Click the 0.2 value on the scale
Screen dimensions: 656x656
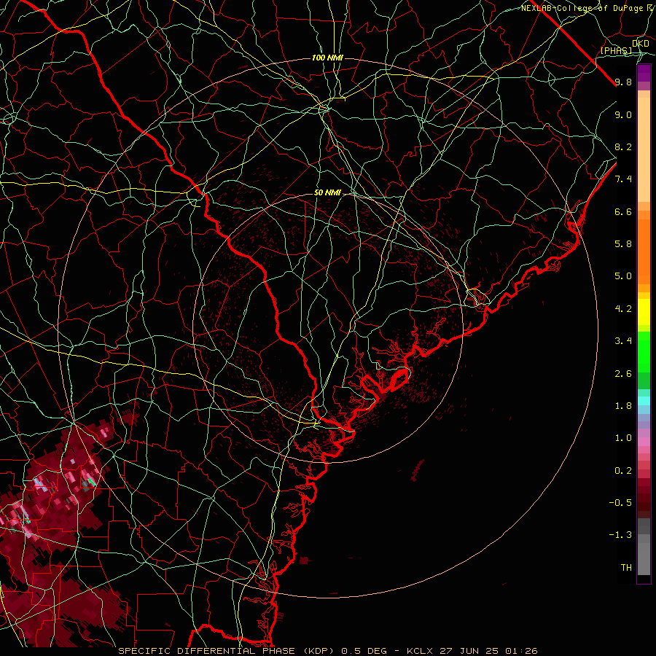pyautogui.click(x=623, y=471)
